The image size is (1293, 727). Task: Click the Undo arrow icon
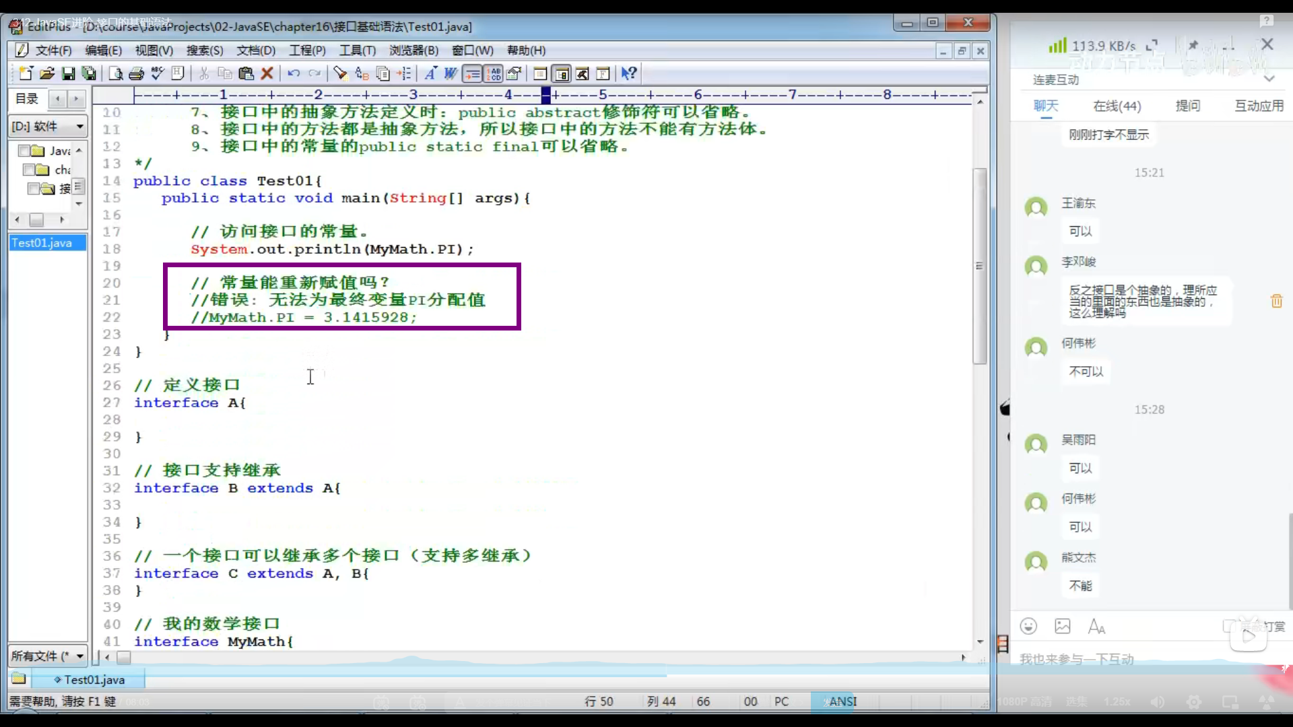click(294, 73)
